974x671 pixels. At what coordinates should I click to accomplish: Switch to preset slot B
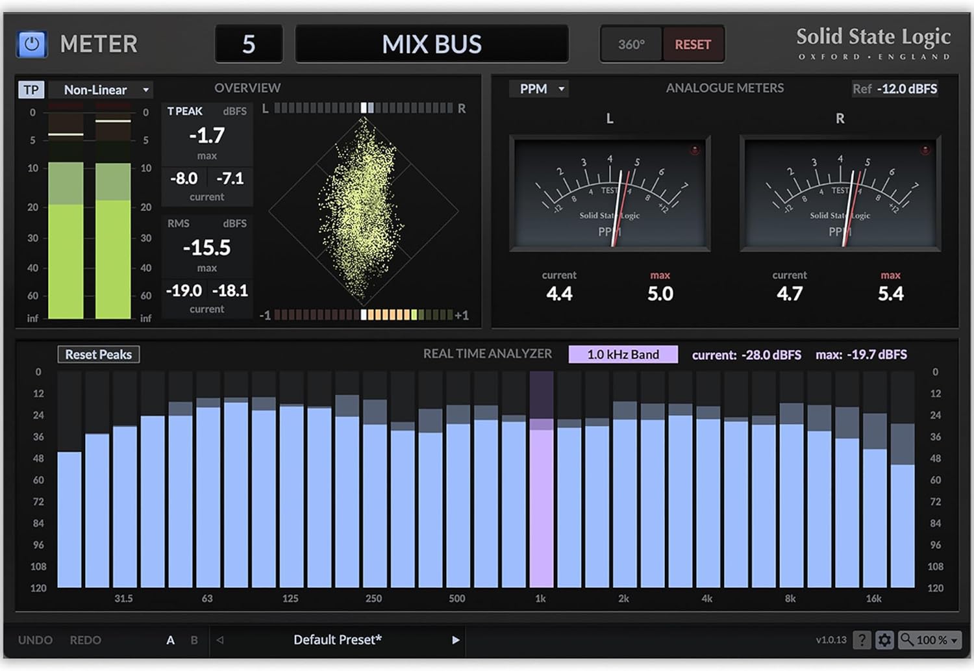(x=194, y=640)
